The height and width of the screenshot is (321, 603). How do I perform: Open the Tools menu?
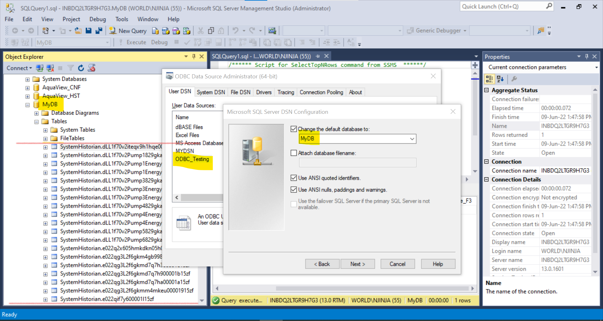coord(122,19)
